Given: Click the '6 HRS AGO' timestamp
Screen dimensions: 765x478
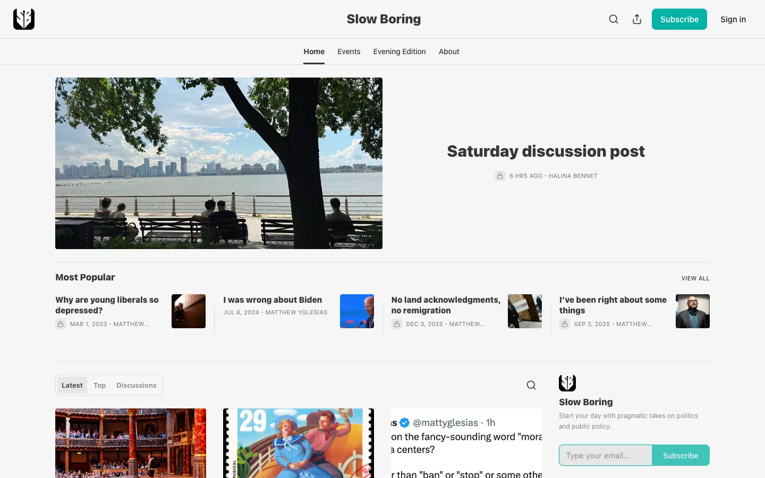Looking at the screenshot, I should pos(526,176).
